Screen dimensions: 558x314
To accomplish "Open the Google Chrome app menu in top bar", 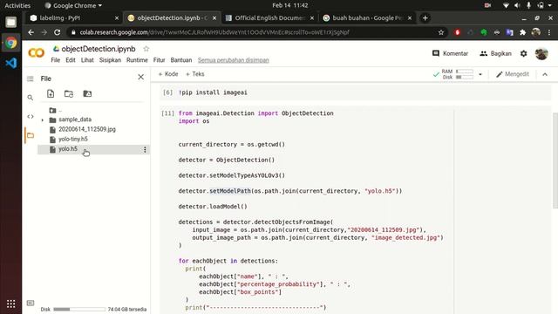I will coord(73,5).
